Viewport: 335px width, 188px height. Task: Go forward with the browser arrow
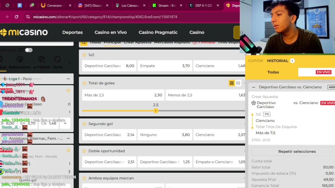[7, 17]
